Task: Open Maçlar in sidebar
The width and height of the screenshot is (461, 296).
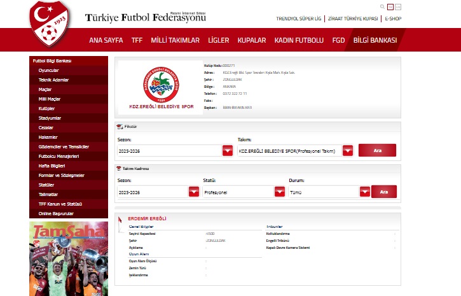Action: [x=69, y=90]
